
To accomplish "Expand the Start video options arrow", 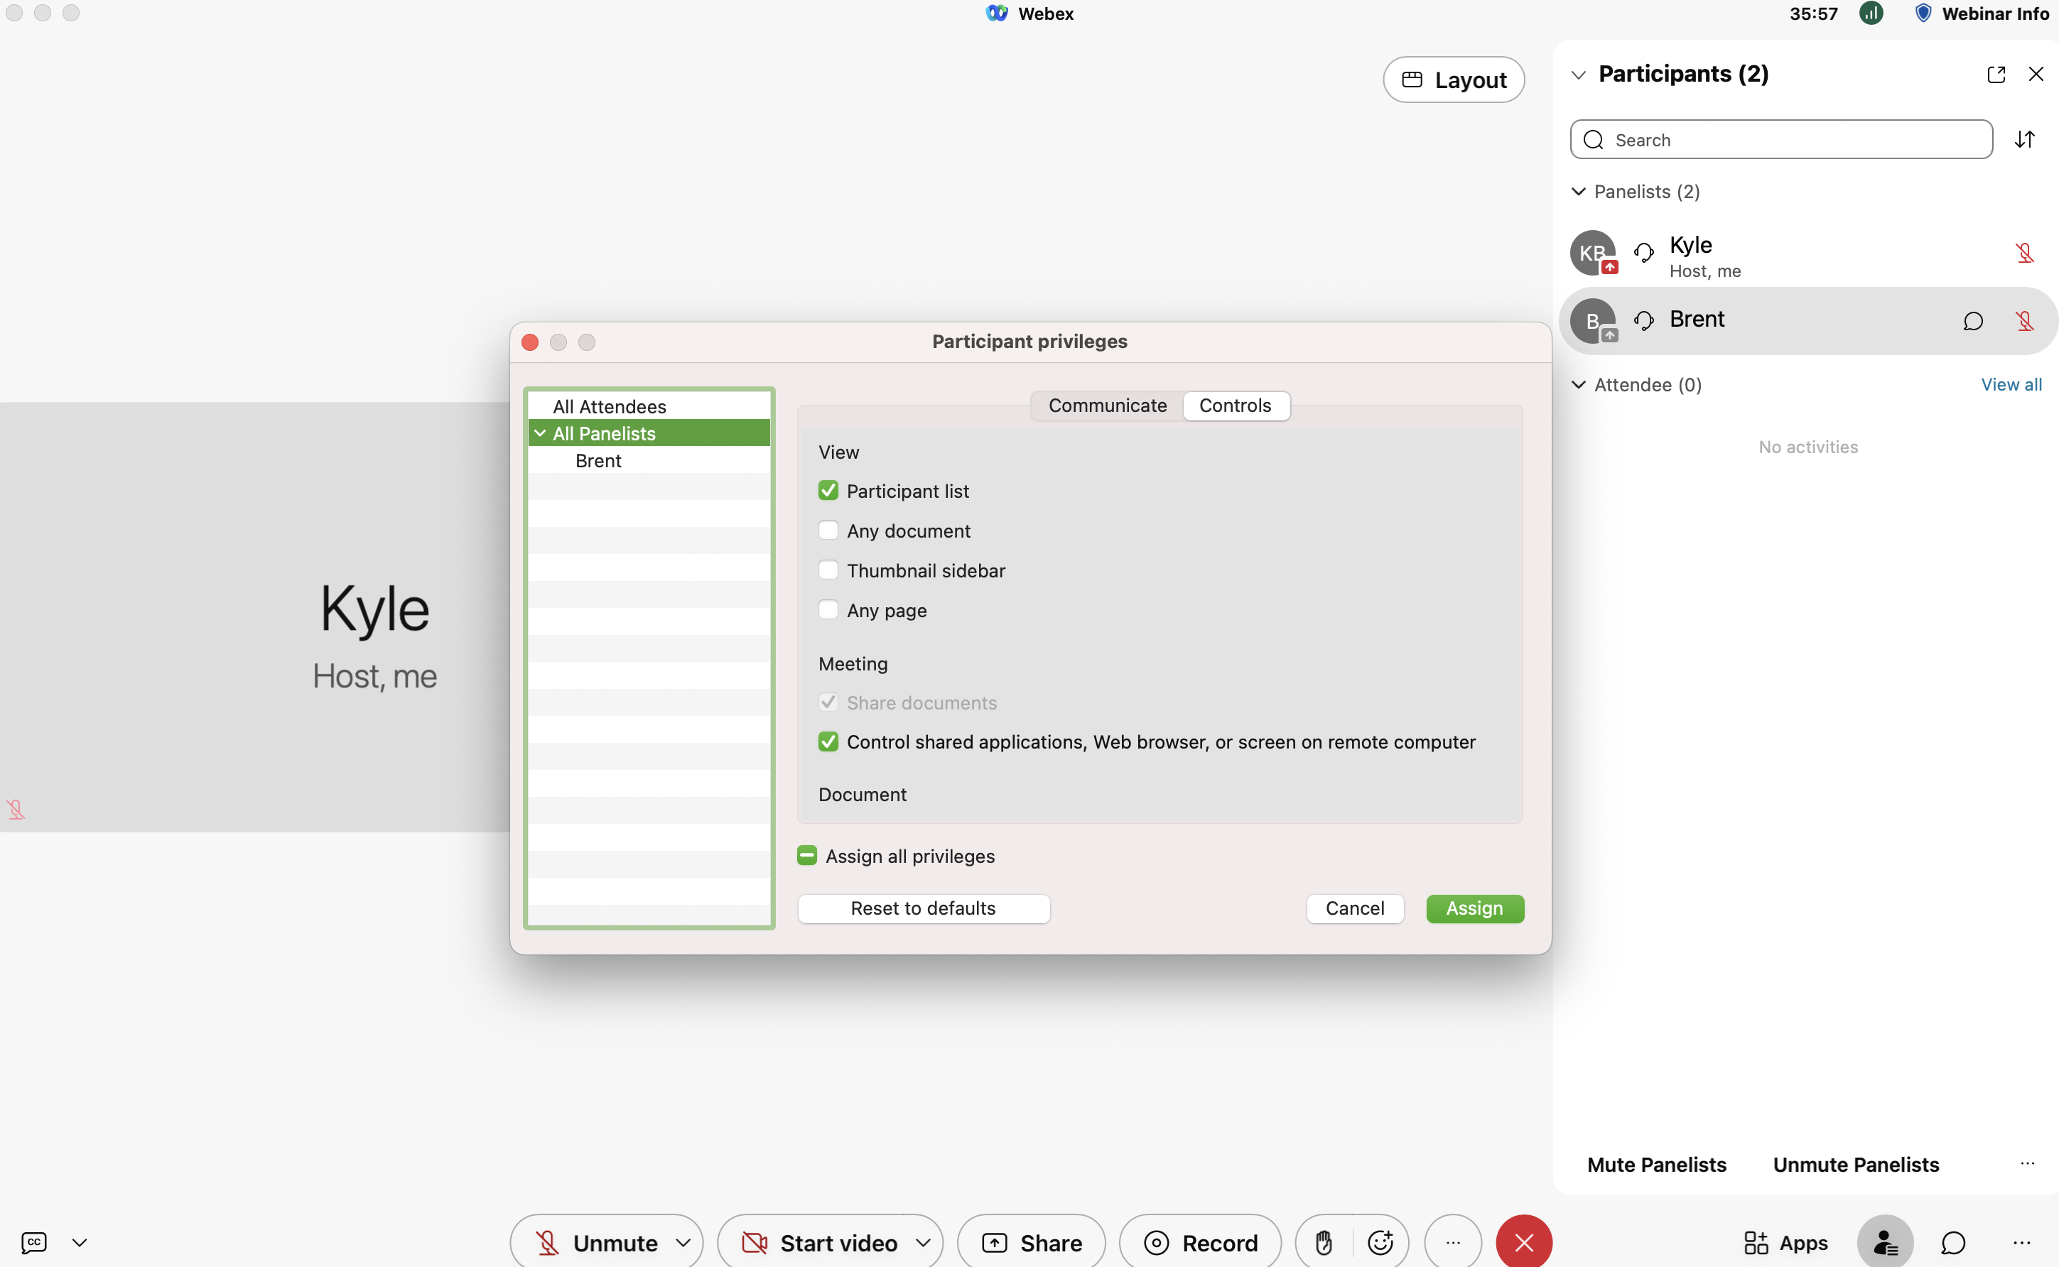I will tap(923, 1242).
